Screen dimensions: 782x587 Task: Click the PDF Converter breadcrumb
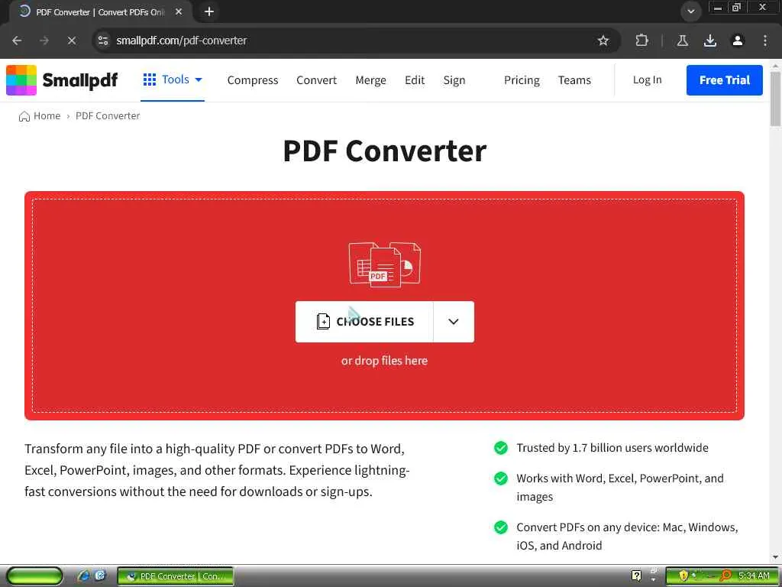coord(108,116)
